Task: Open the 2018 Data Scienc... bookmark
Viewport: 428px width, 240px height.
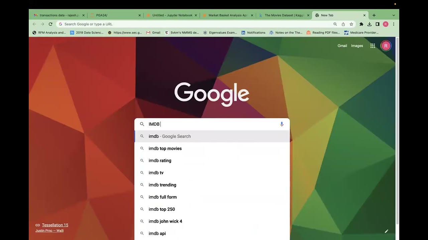Action: 87,33
